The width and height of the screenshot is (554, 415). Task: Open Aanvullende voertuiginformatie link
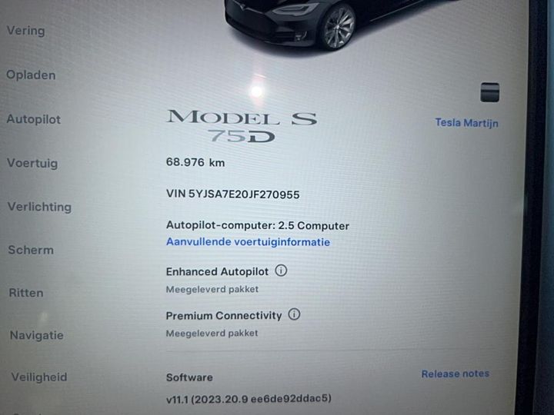(x=248, y=242)
